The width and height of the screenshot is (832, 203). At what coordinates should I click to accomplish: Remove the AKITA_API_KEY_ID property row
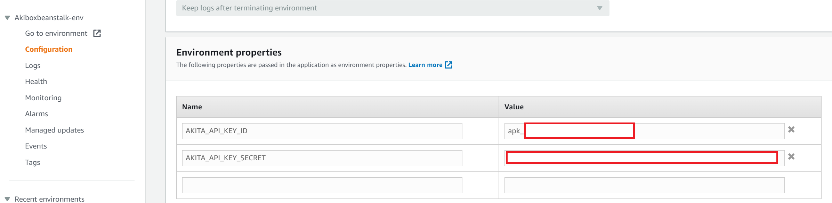point(791,129)
